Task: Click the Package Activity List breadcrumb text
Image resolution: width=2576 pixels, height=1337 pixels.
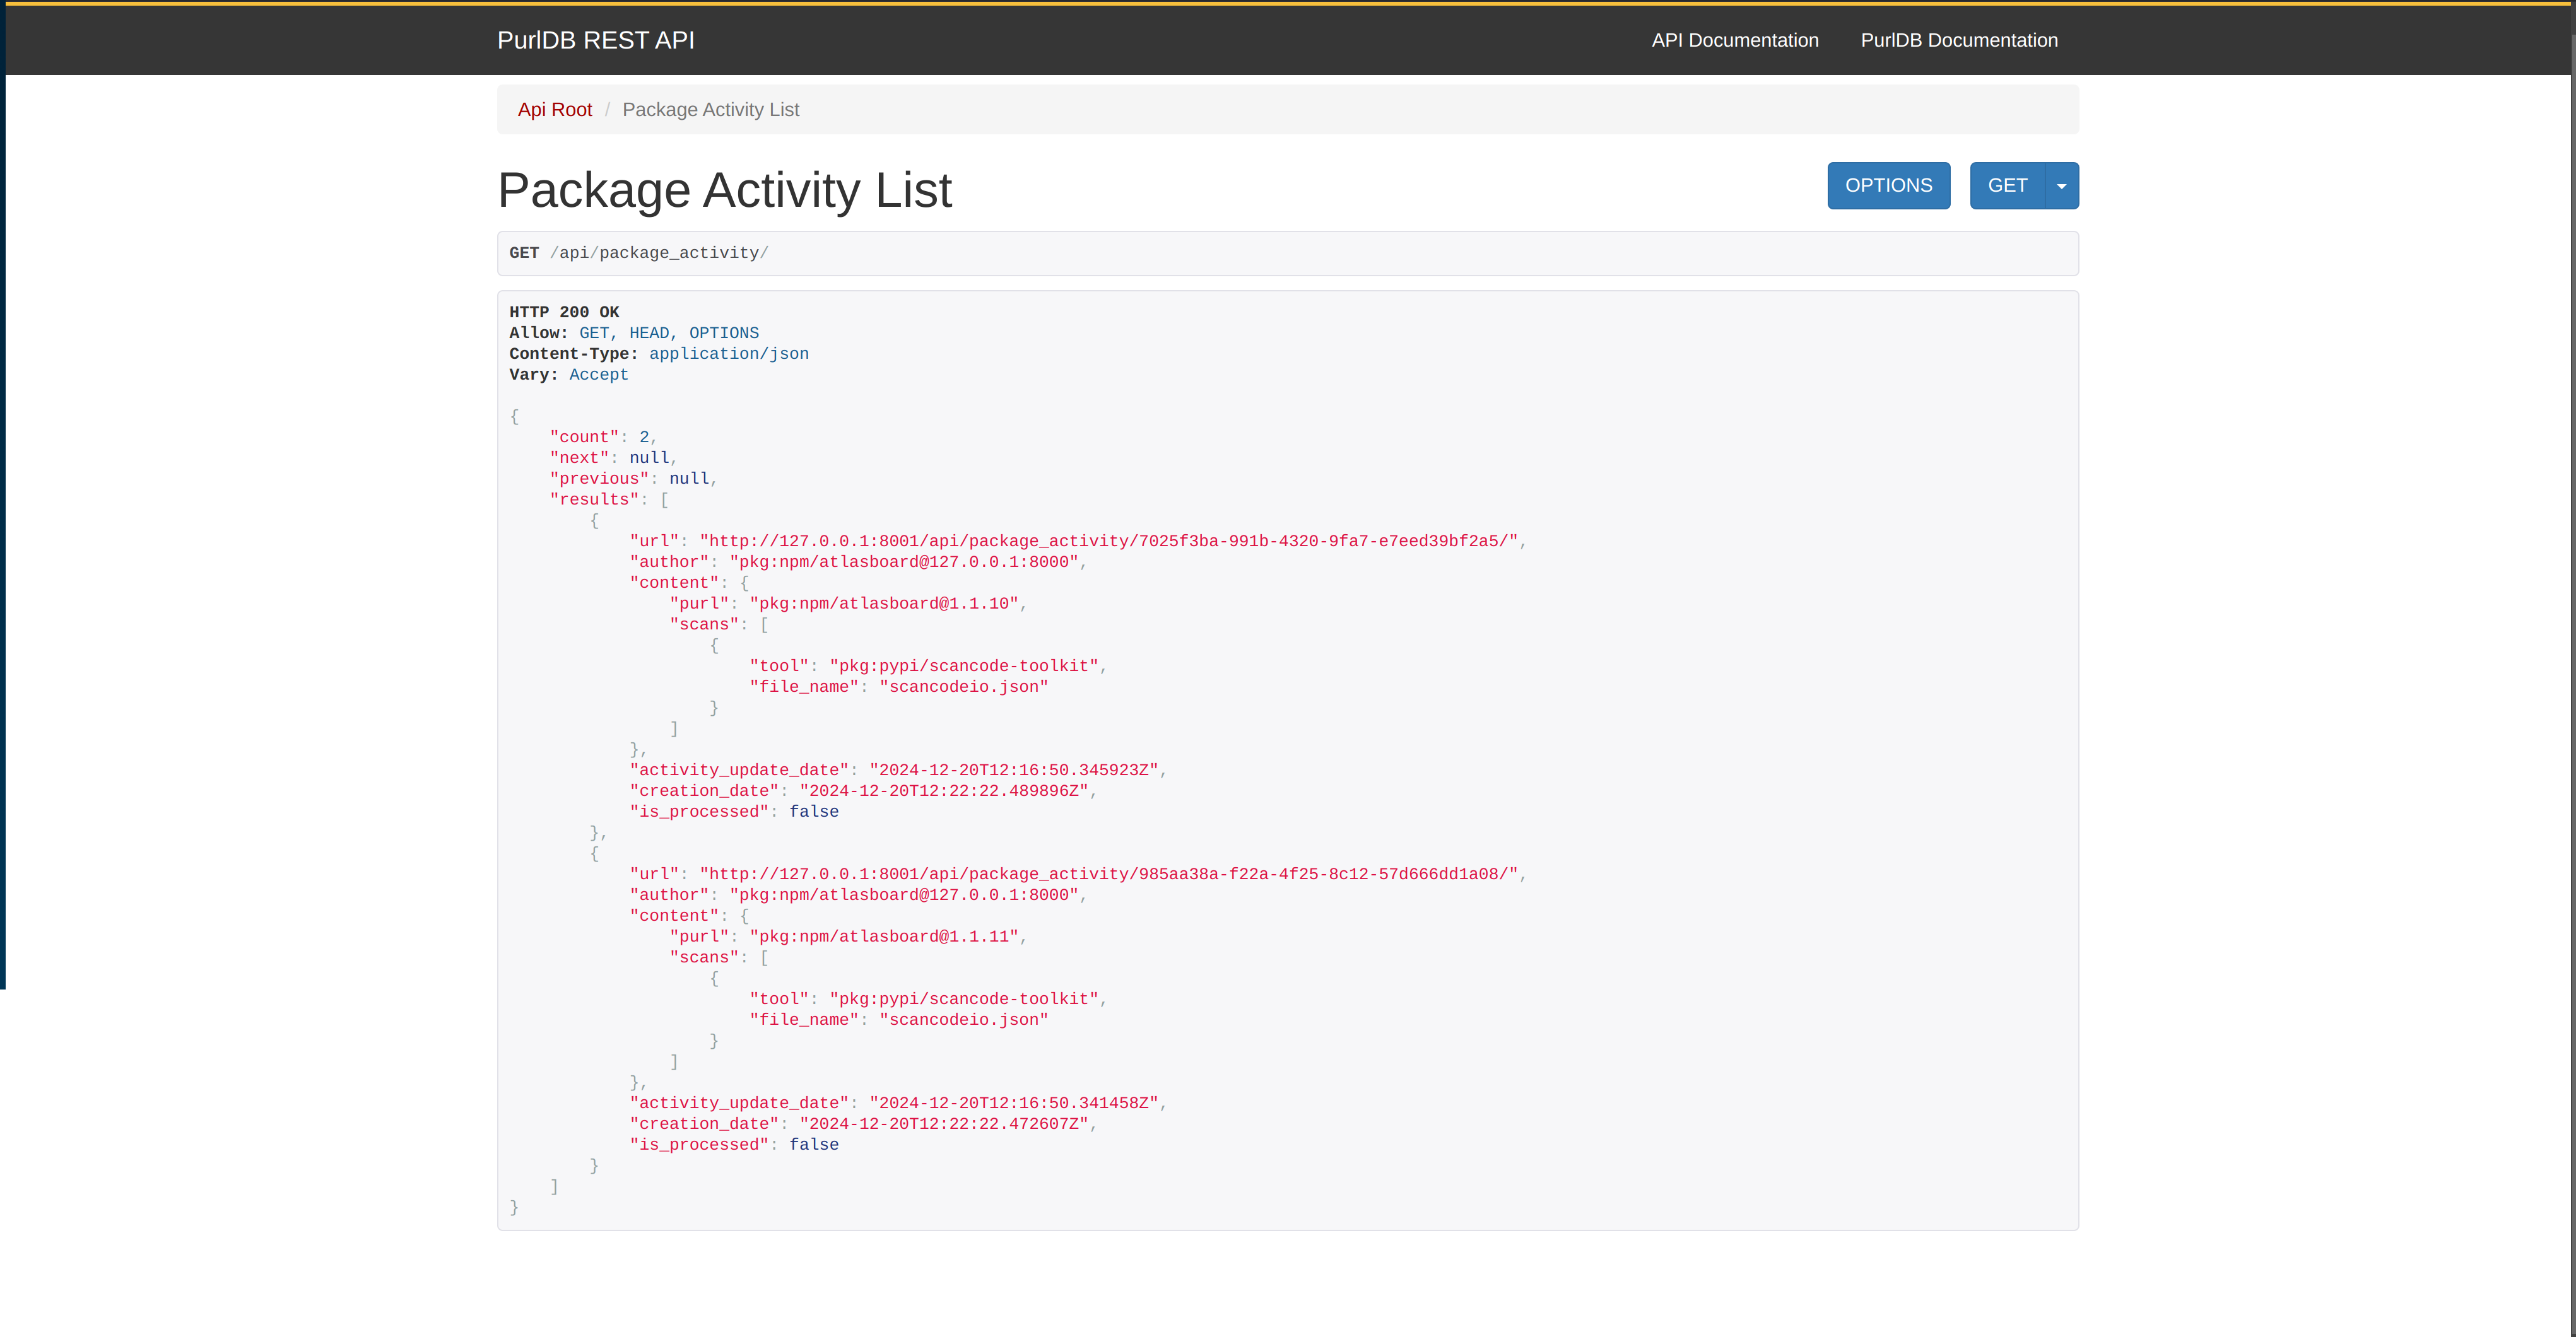Action: tap(710, 110)
